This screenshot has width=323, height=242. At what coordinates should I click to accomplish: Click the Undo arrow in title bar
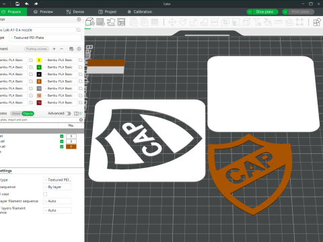pos(27,3)
